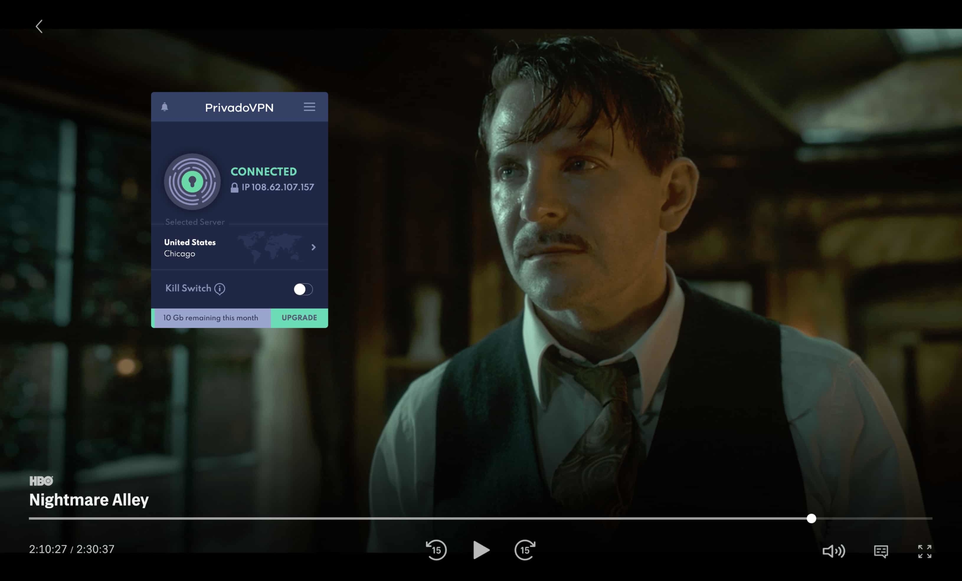
Task: Click the fast forward 15 seconds icon
Action: point(525,549)
